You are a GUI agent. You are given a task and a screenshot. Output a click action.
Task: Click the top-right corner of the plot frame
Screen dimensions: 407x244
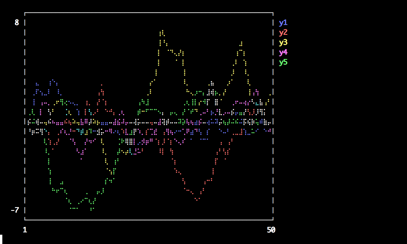click(x=273, y=13)
